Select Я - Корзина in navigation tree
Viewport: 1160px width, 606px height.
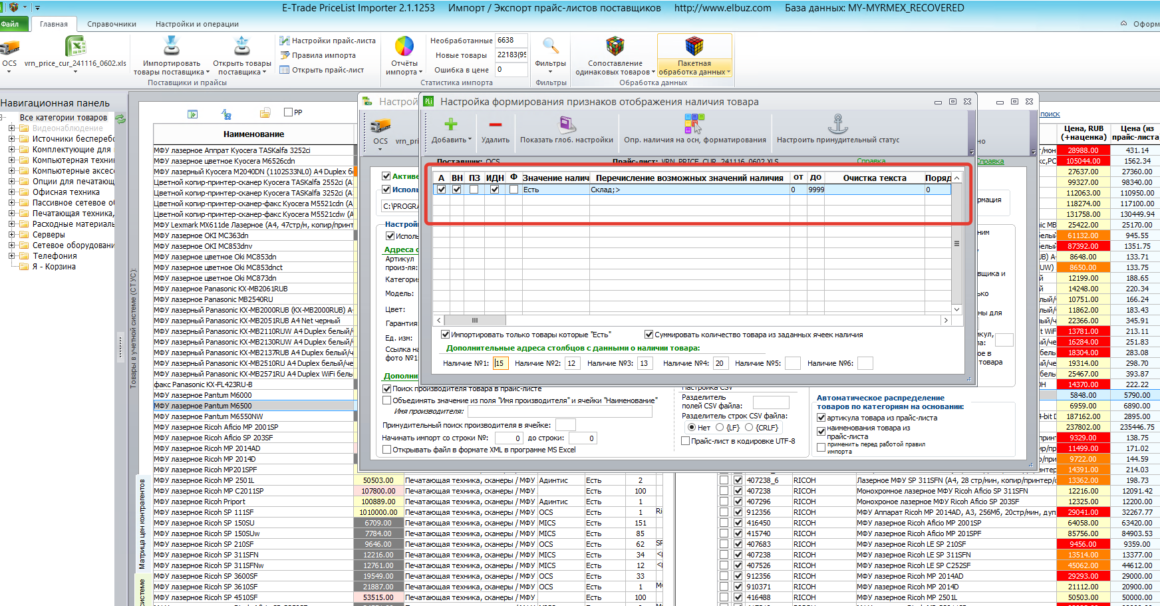pyautogui.click(x=54, y=267)
